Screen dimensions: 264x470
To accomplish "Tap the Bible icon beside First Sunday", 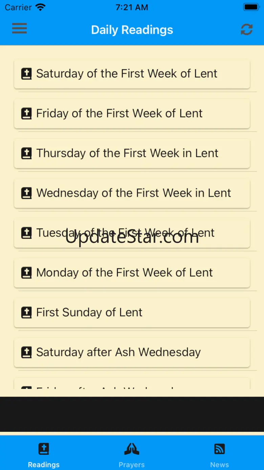I will point(26,313).
